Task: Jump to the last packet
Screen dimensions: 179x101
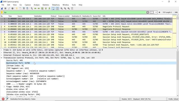Action: pos(49,8)
